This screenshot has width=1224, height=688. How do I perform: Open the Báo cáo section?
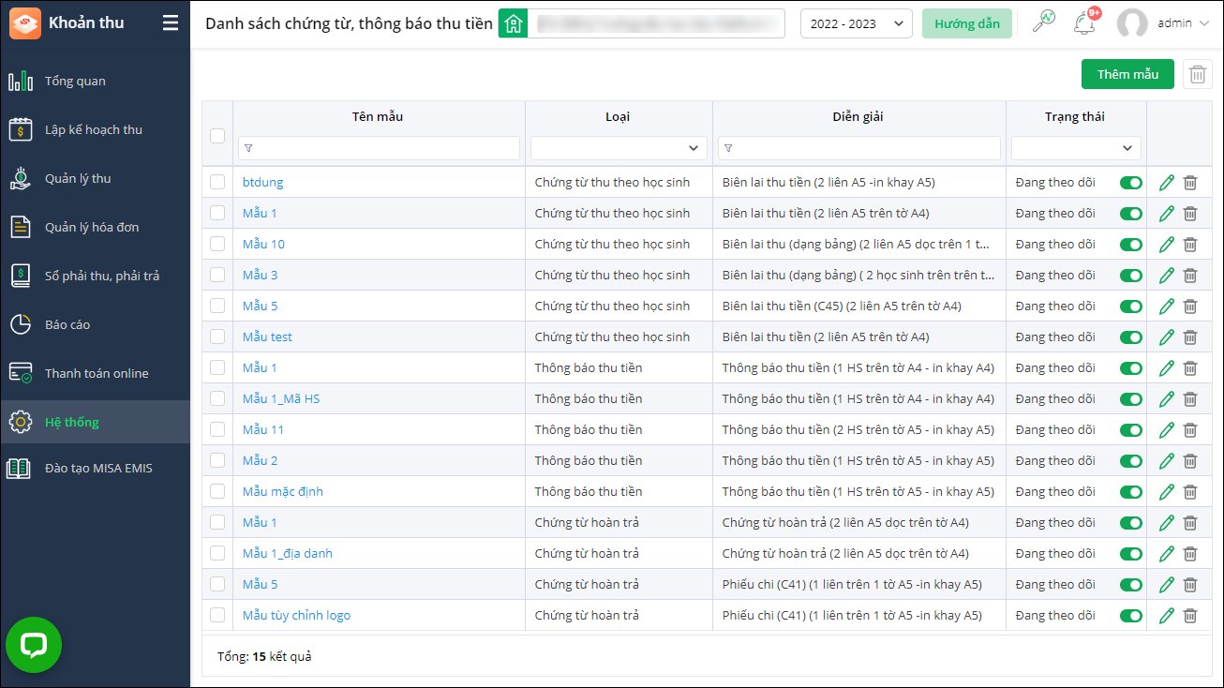95,325
